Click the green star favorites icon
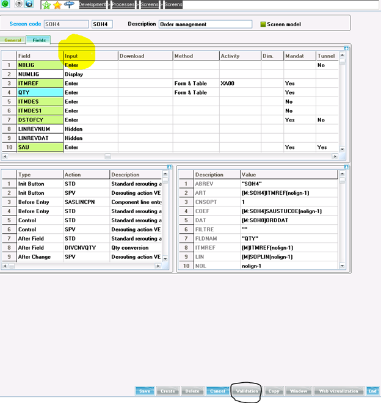Viewport: 381px width, 403px height. pyautogui.click(x=46, y=5)
